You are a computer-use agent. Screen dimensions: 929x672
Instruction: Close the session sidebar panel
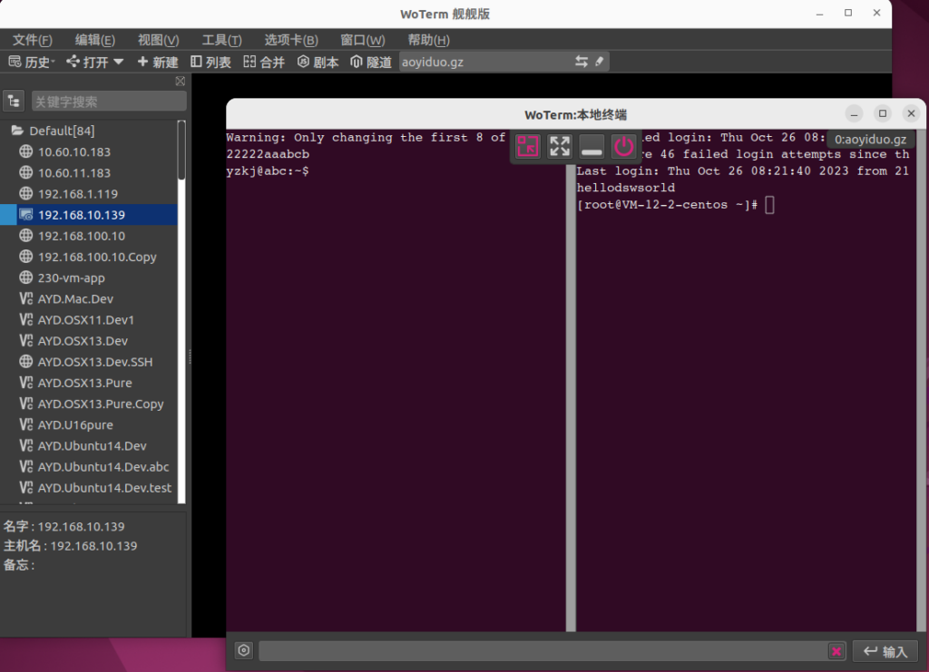(x=180, y=82)
